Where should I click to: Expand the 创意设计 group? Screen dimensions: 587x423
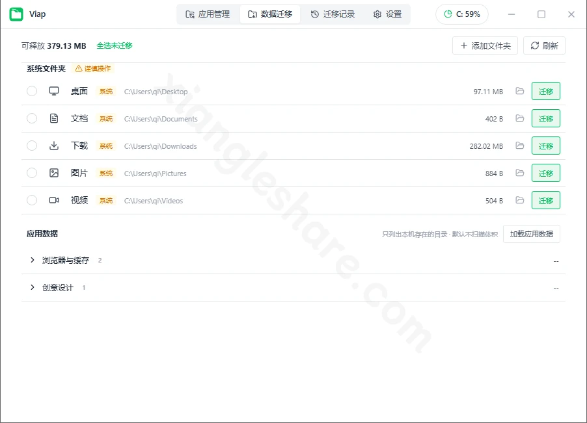click(x=32, y=287)
